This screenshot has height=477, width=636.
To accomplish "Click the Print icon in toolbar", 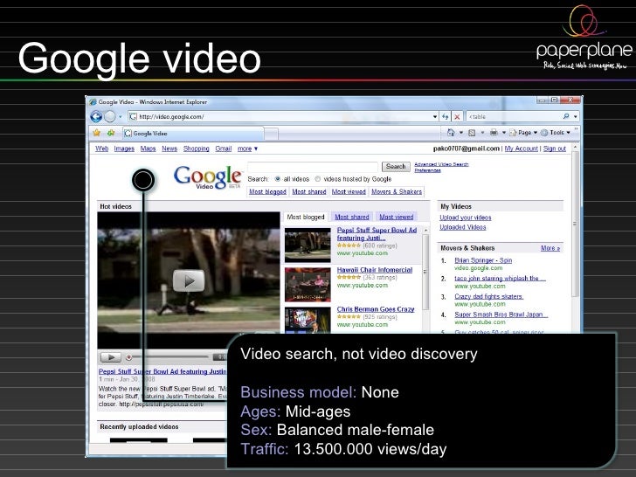I will click(x=494, y=133).
